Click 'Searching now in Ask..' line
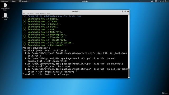 (x=40, y=29)
